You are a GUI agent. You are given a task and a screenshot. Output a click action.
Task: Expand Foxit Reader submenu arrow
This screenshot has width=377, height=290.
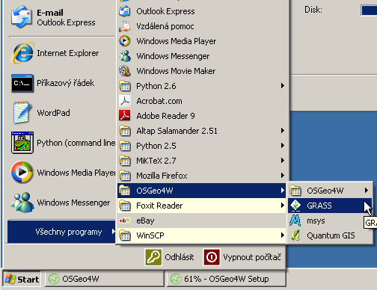pyautogui.click(x=283, y=206)
